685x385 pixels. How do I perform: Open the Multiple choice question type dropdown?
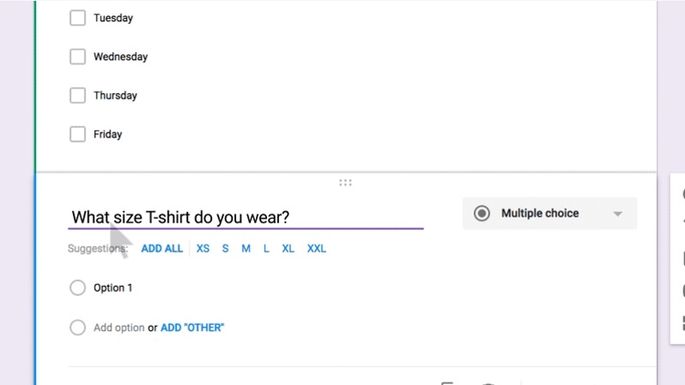tap(549, 214)
